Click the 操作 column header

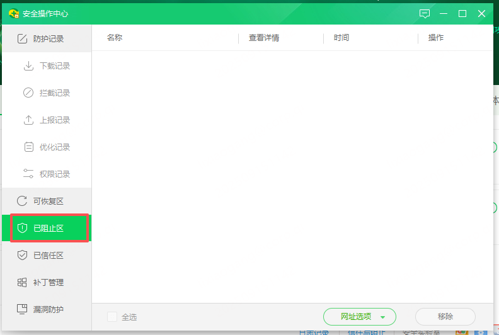click(x=436, y=38)
